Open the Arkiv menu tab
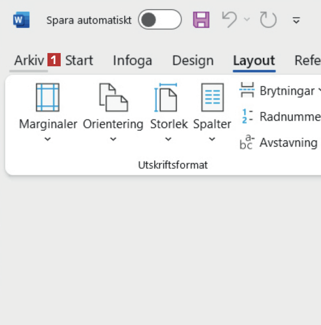 click(x=29, y=61)
